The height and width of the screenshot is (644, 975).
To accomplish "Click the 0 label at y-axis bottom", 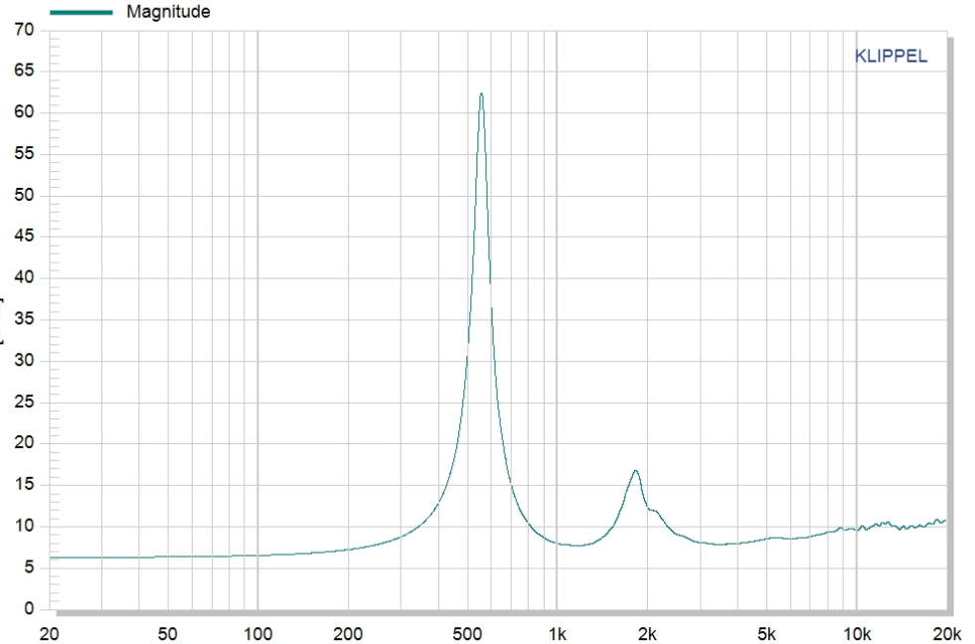I will pos(29,608).
